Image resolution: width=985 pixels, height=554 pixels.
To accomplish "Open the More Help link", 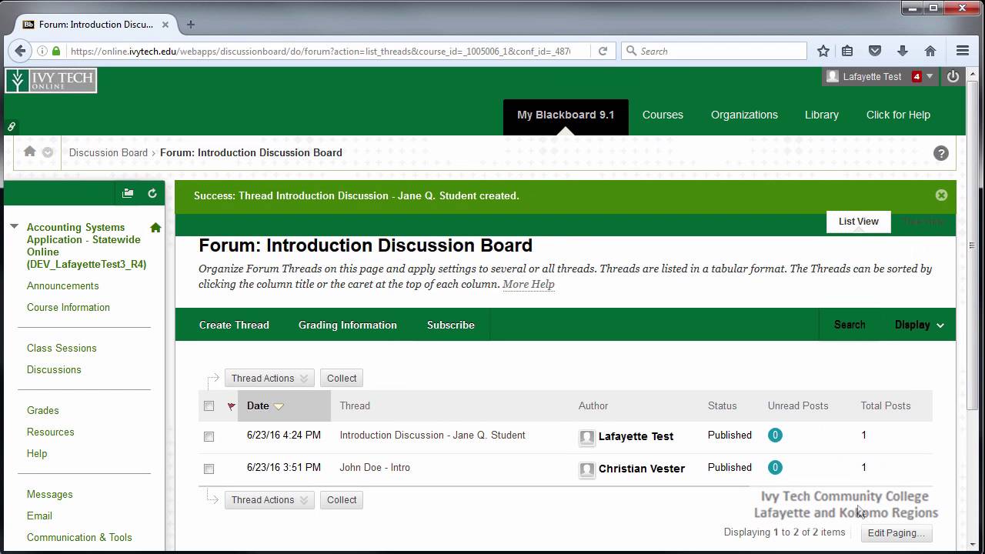I will pos(529,284).
